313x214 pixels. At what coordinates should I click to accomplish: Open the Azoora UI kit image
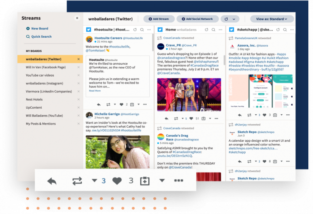[261, 91]
